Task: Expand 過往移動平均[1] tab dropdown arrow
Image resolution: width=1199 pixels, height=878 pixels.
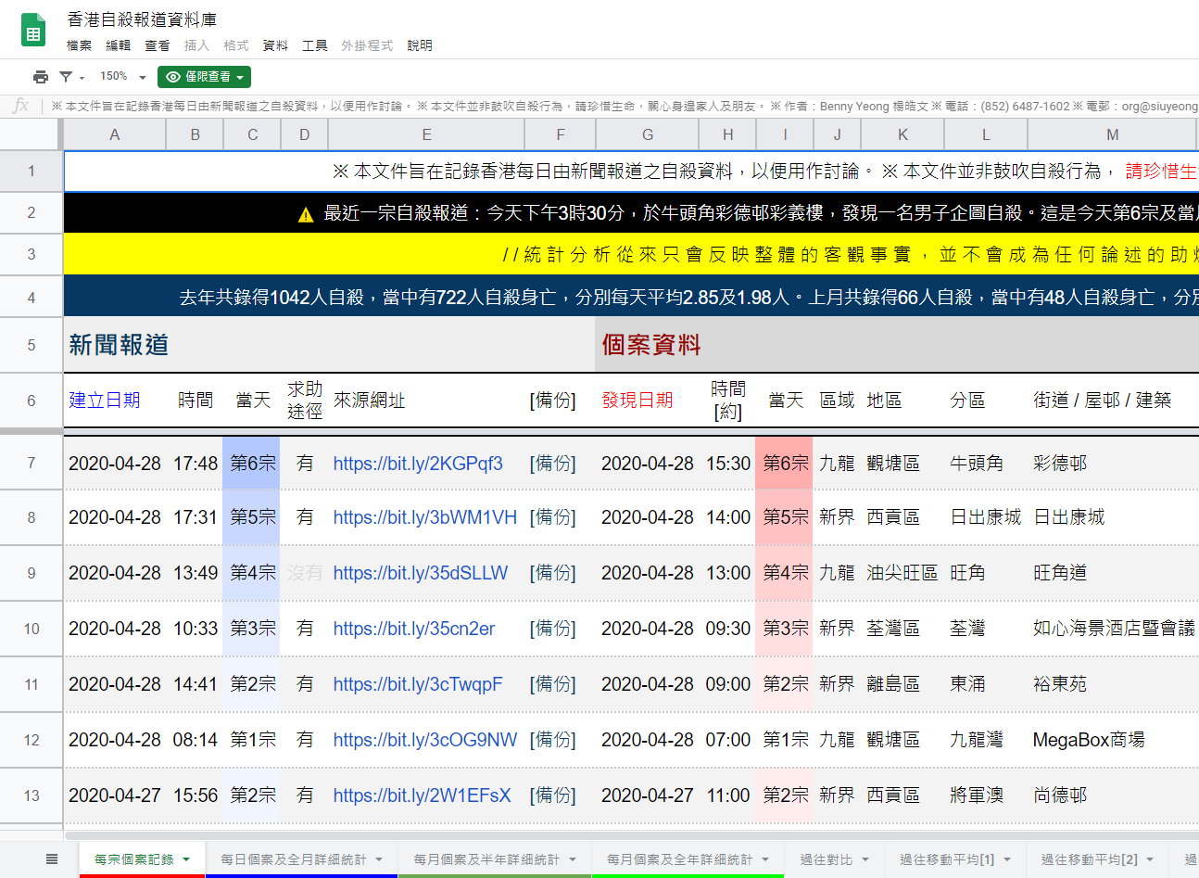Action: click(1007, 859)
